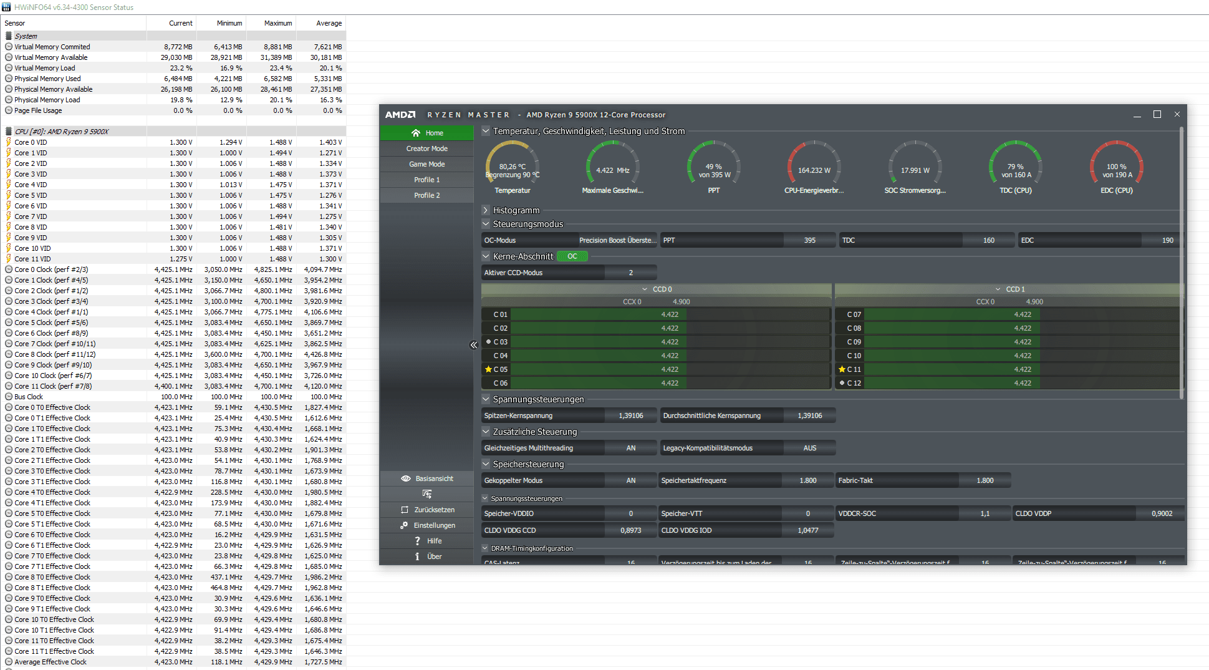Click the Core 0 Clock sensor icon
The height and width of the screenshot is (670, 1209).
tap(9, 269)
